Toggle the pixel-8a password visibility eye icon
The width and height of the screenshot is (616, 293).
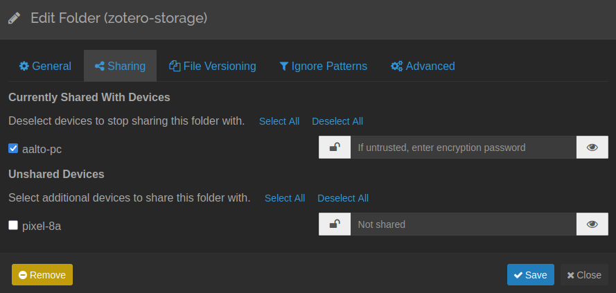(592, 224)
